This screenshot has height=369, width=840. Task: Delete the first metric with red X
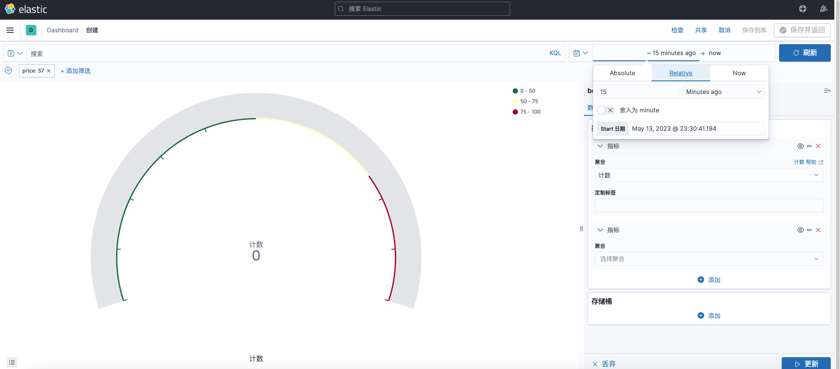(x=818, y=146)
